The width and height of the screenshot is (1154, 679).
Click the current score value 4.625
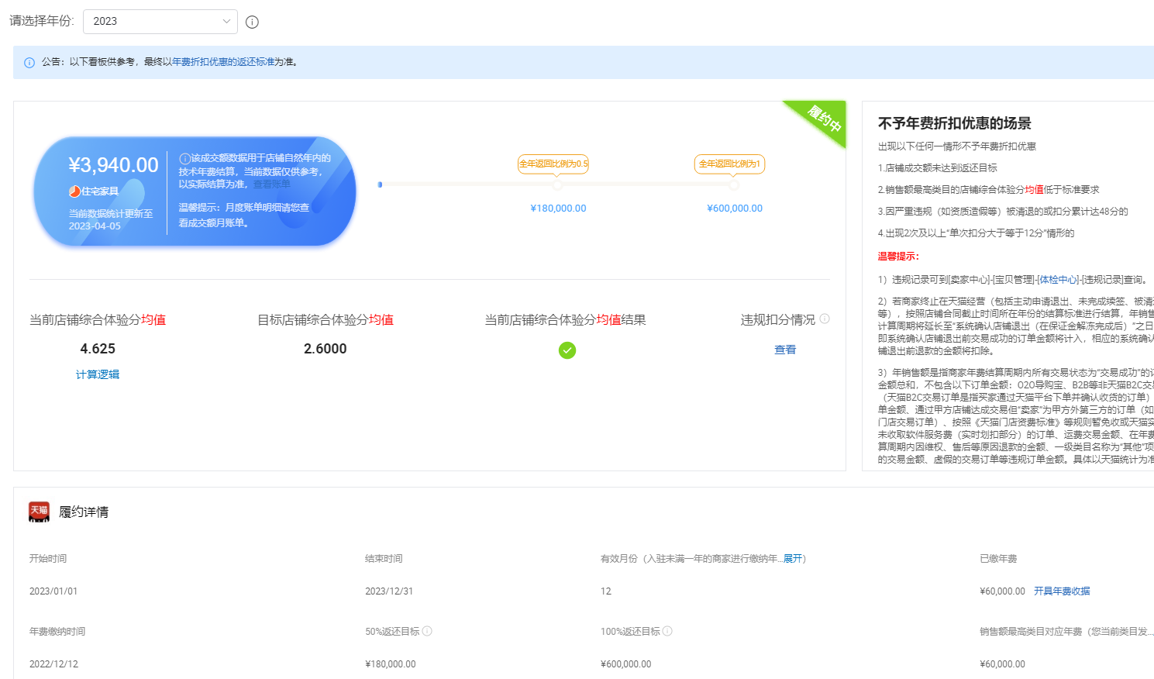coord(98,349)
